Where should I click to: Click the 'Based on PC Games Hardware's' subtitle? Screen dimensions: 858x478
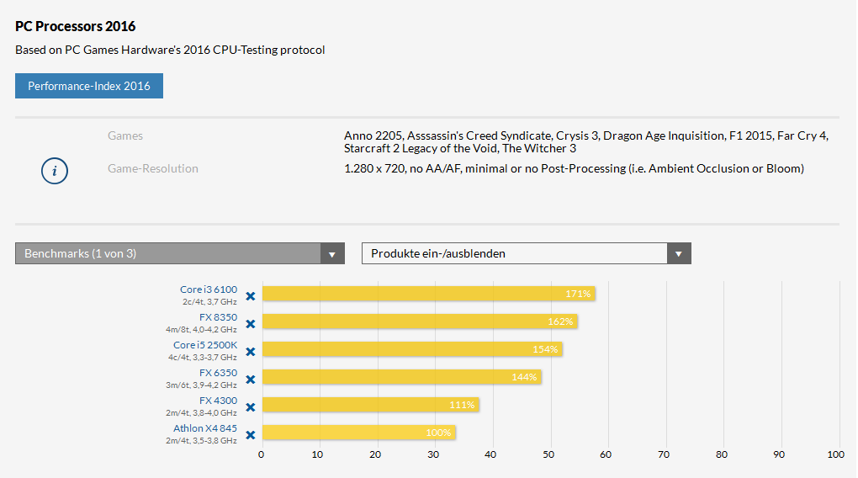(x=170, y=50)
